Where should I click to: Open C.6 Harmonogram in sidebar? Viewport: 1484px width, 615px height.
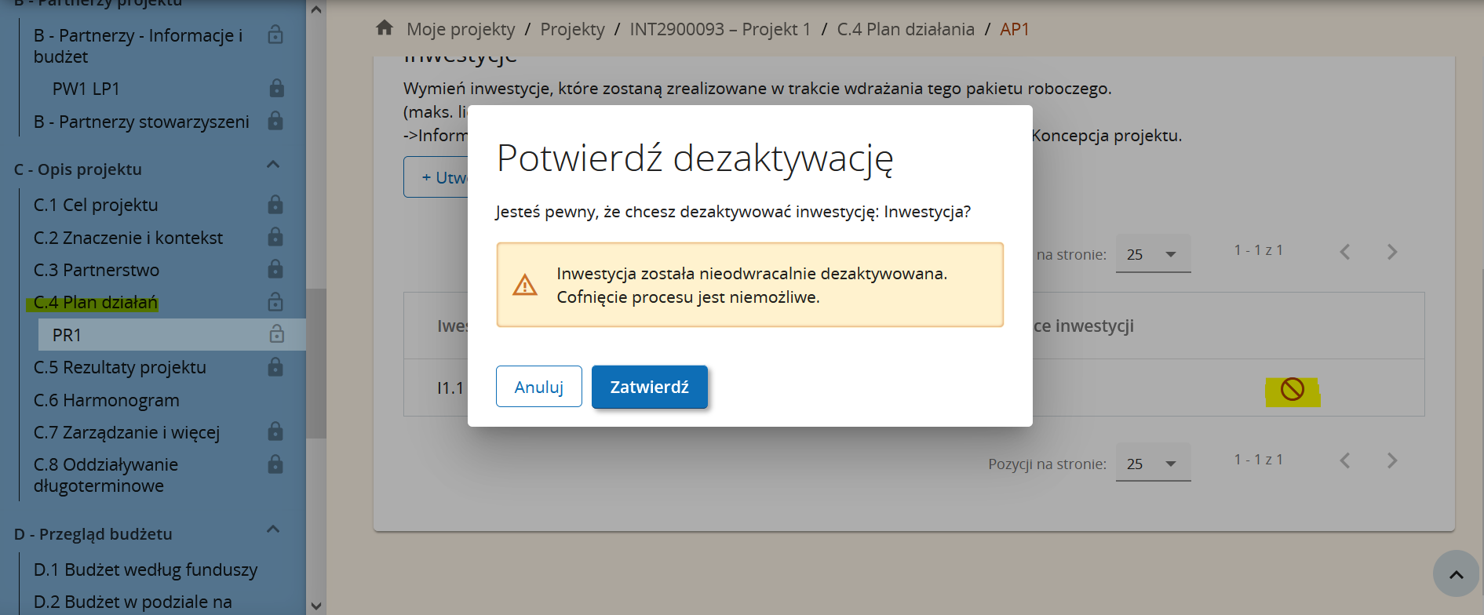point(107,400)
